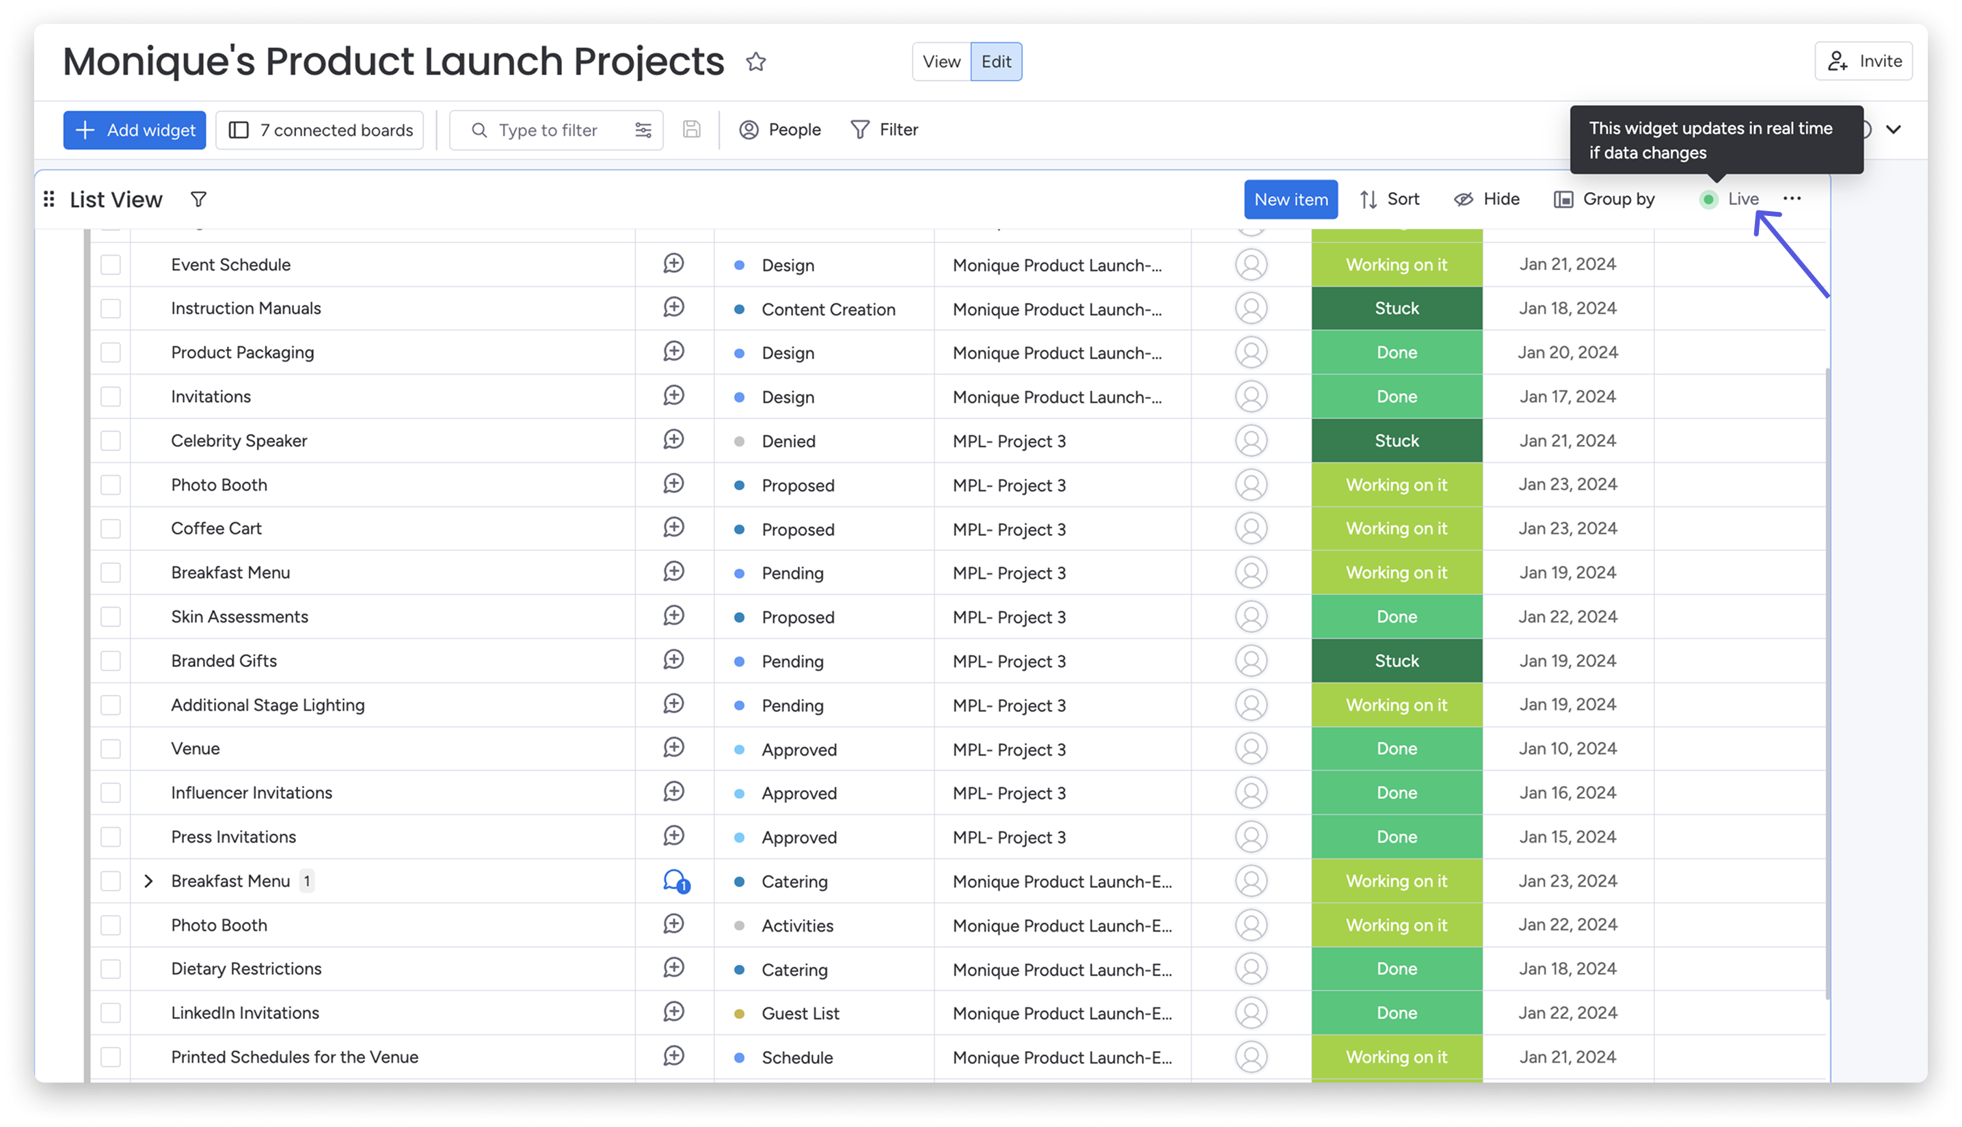Open updates bubble for Event Schedule
This screenshot has width=1962, height=1127.
(673, 264)
